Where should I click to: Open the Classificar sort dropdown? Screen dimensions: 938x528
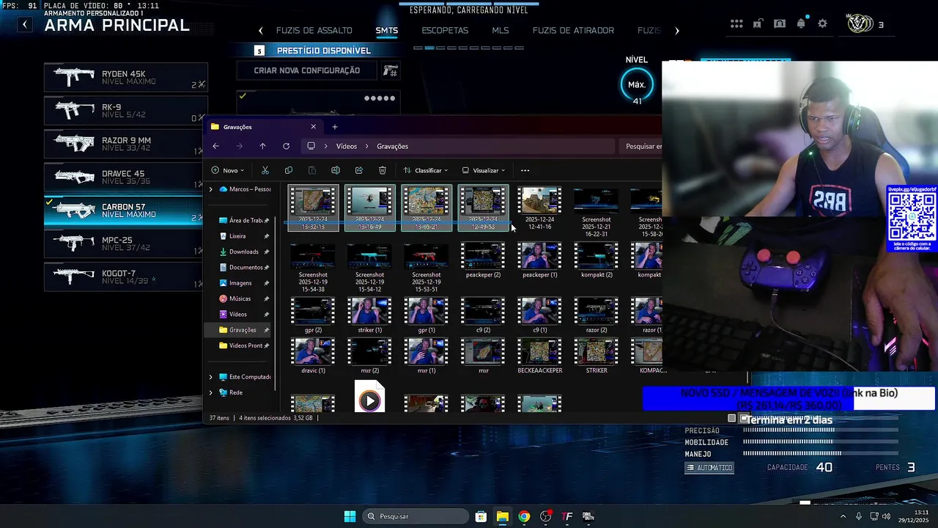(x=426, y=170)
